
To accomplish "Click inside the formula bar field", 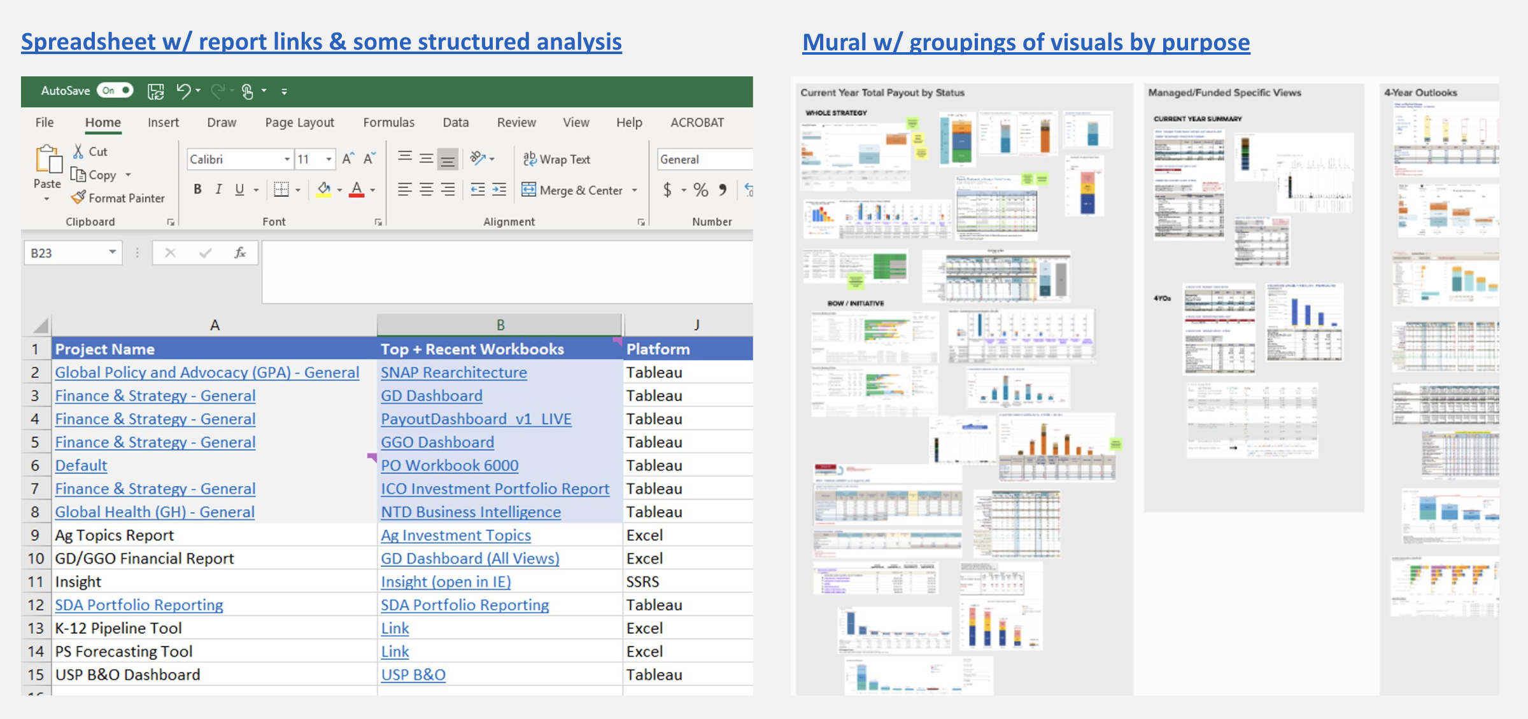I will tap(506, 270).
